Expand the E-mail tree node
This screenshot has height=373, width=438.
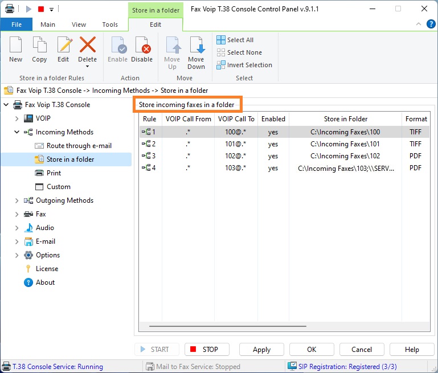pyautogui.click(x=17, y=241)
